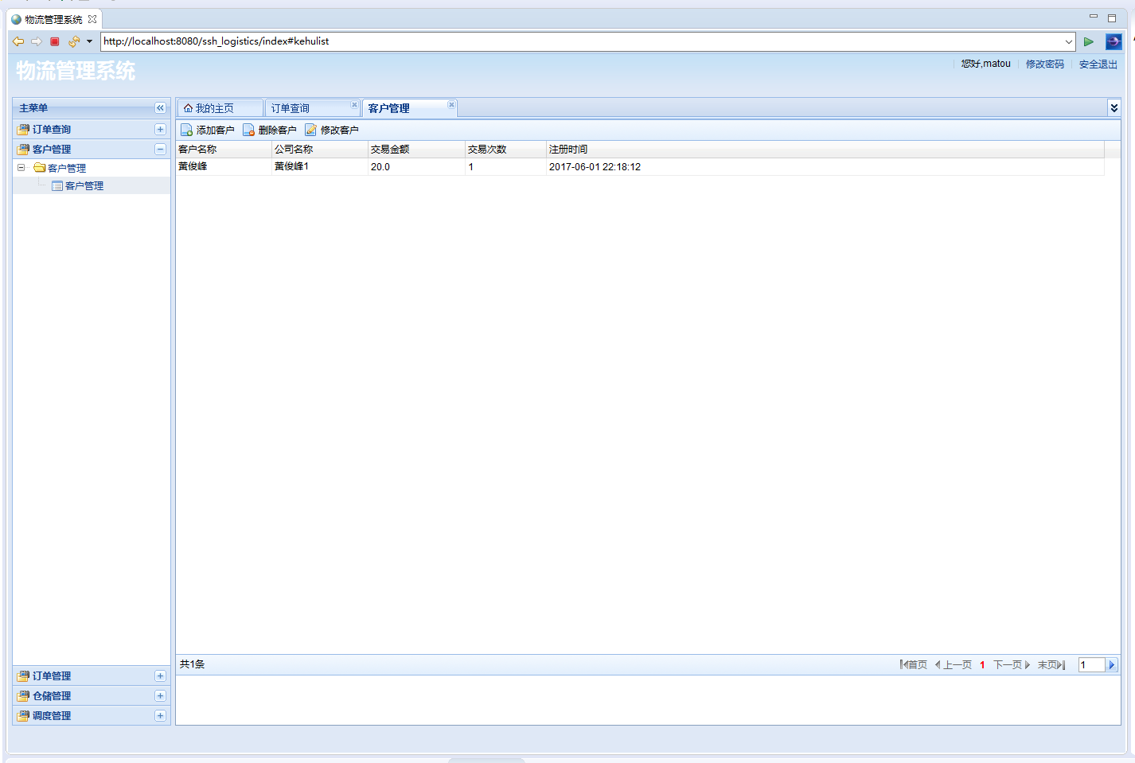Viewport: 1135px width, 763px height.
Task: Click the 添加客户 toolbar button
Action: click(x=208, y=130)
